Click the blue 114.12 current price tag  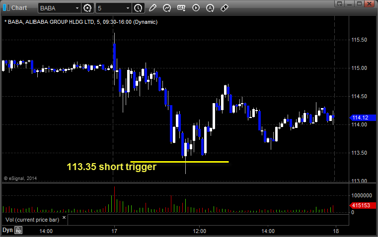(x=363, y=118)
